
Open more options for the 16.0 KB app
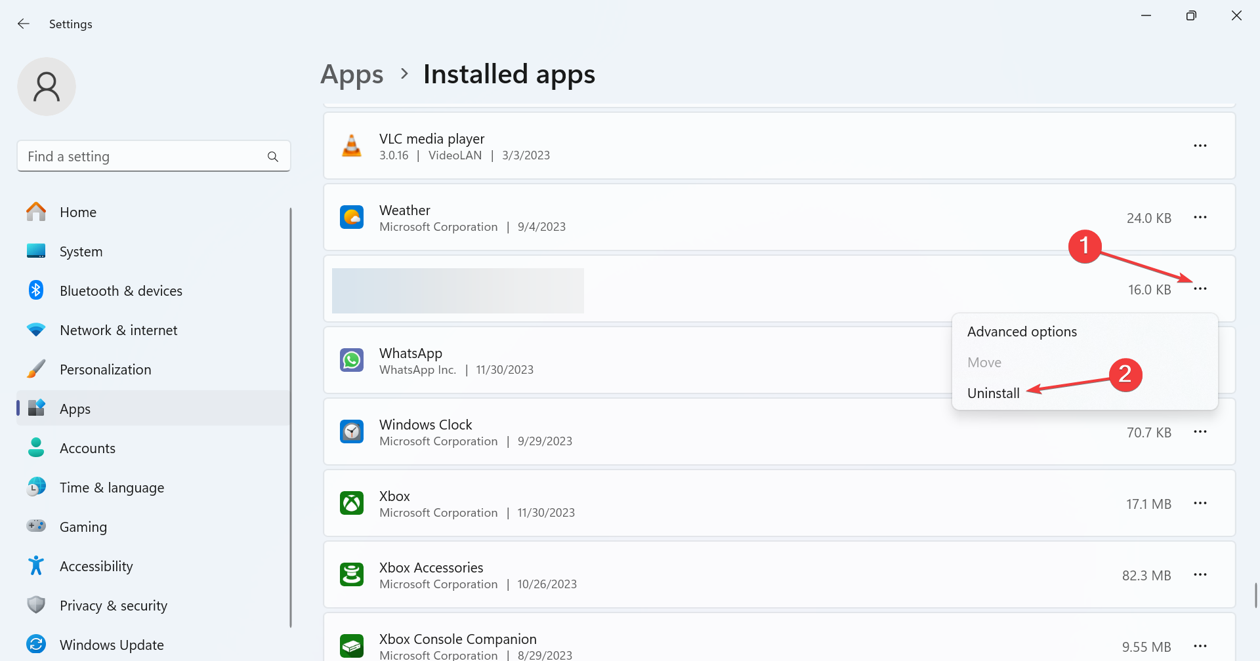pos(1200,289)
